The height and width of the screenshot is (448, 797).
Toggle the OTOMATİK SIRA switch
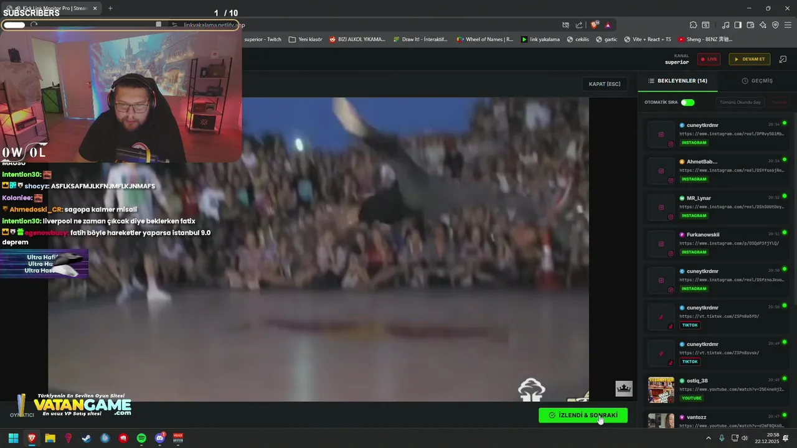tap(687, 102)
